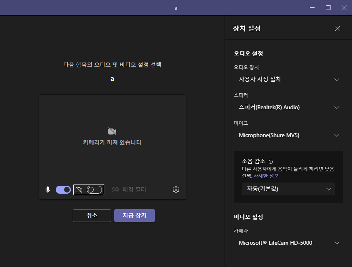The height and width of the screenshot is (267, 352).
Task: Click the microphone icon in preview bar
Action: pyautogui.click(x=48, y=190)
